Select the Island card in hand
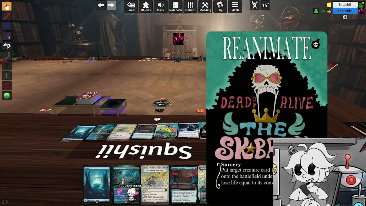The width and height of the screenshot is (366, 206). tap(97, 185)
